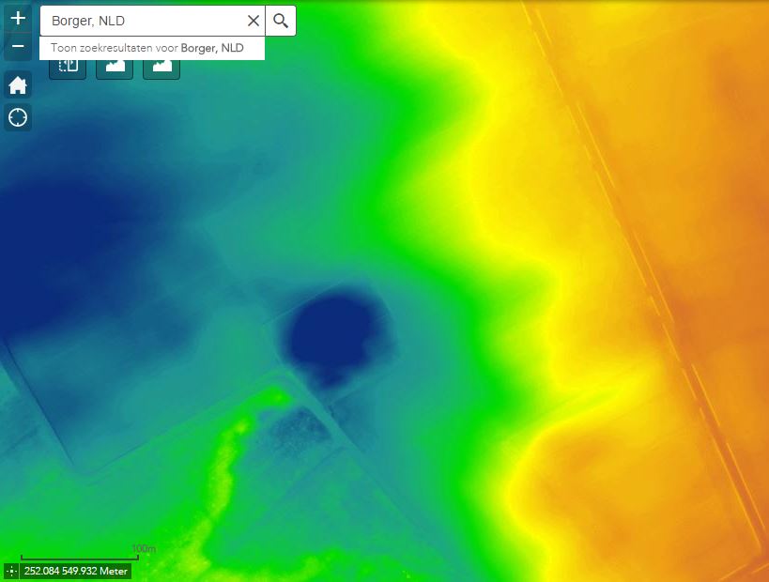Clear the Borger, NLD search text
This screenshot has height=582, width=769.
coord(254,21)
